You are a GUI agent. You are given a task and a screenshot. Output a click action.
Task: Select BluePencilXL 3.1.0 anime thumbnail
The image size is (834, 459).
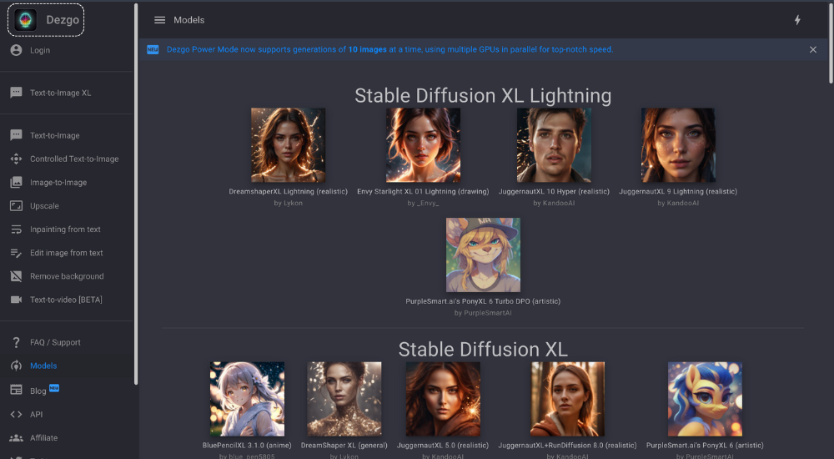(x=247, y=399)
